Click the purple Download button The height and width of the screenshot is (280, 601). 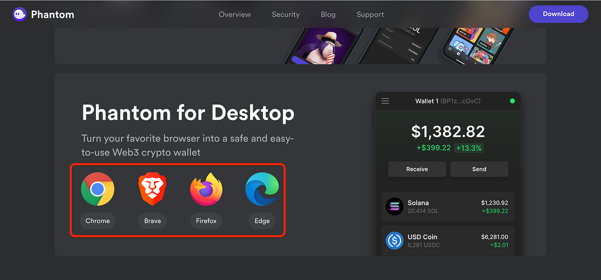(559, 14)
